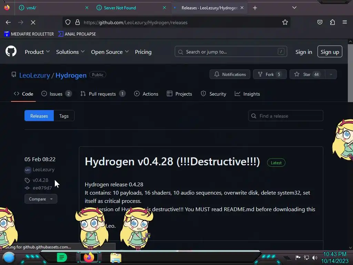Focus the Search or jump to field
The height and width of the screenshot is (265, 353).
231,52
